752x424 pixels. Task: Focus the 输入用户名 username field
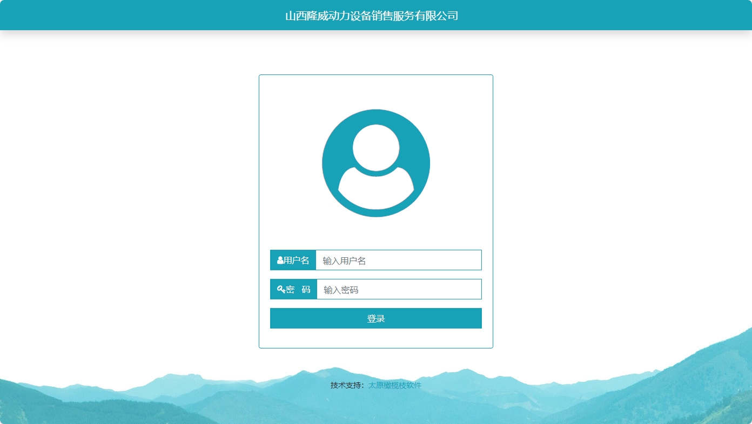point(398,260)
